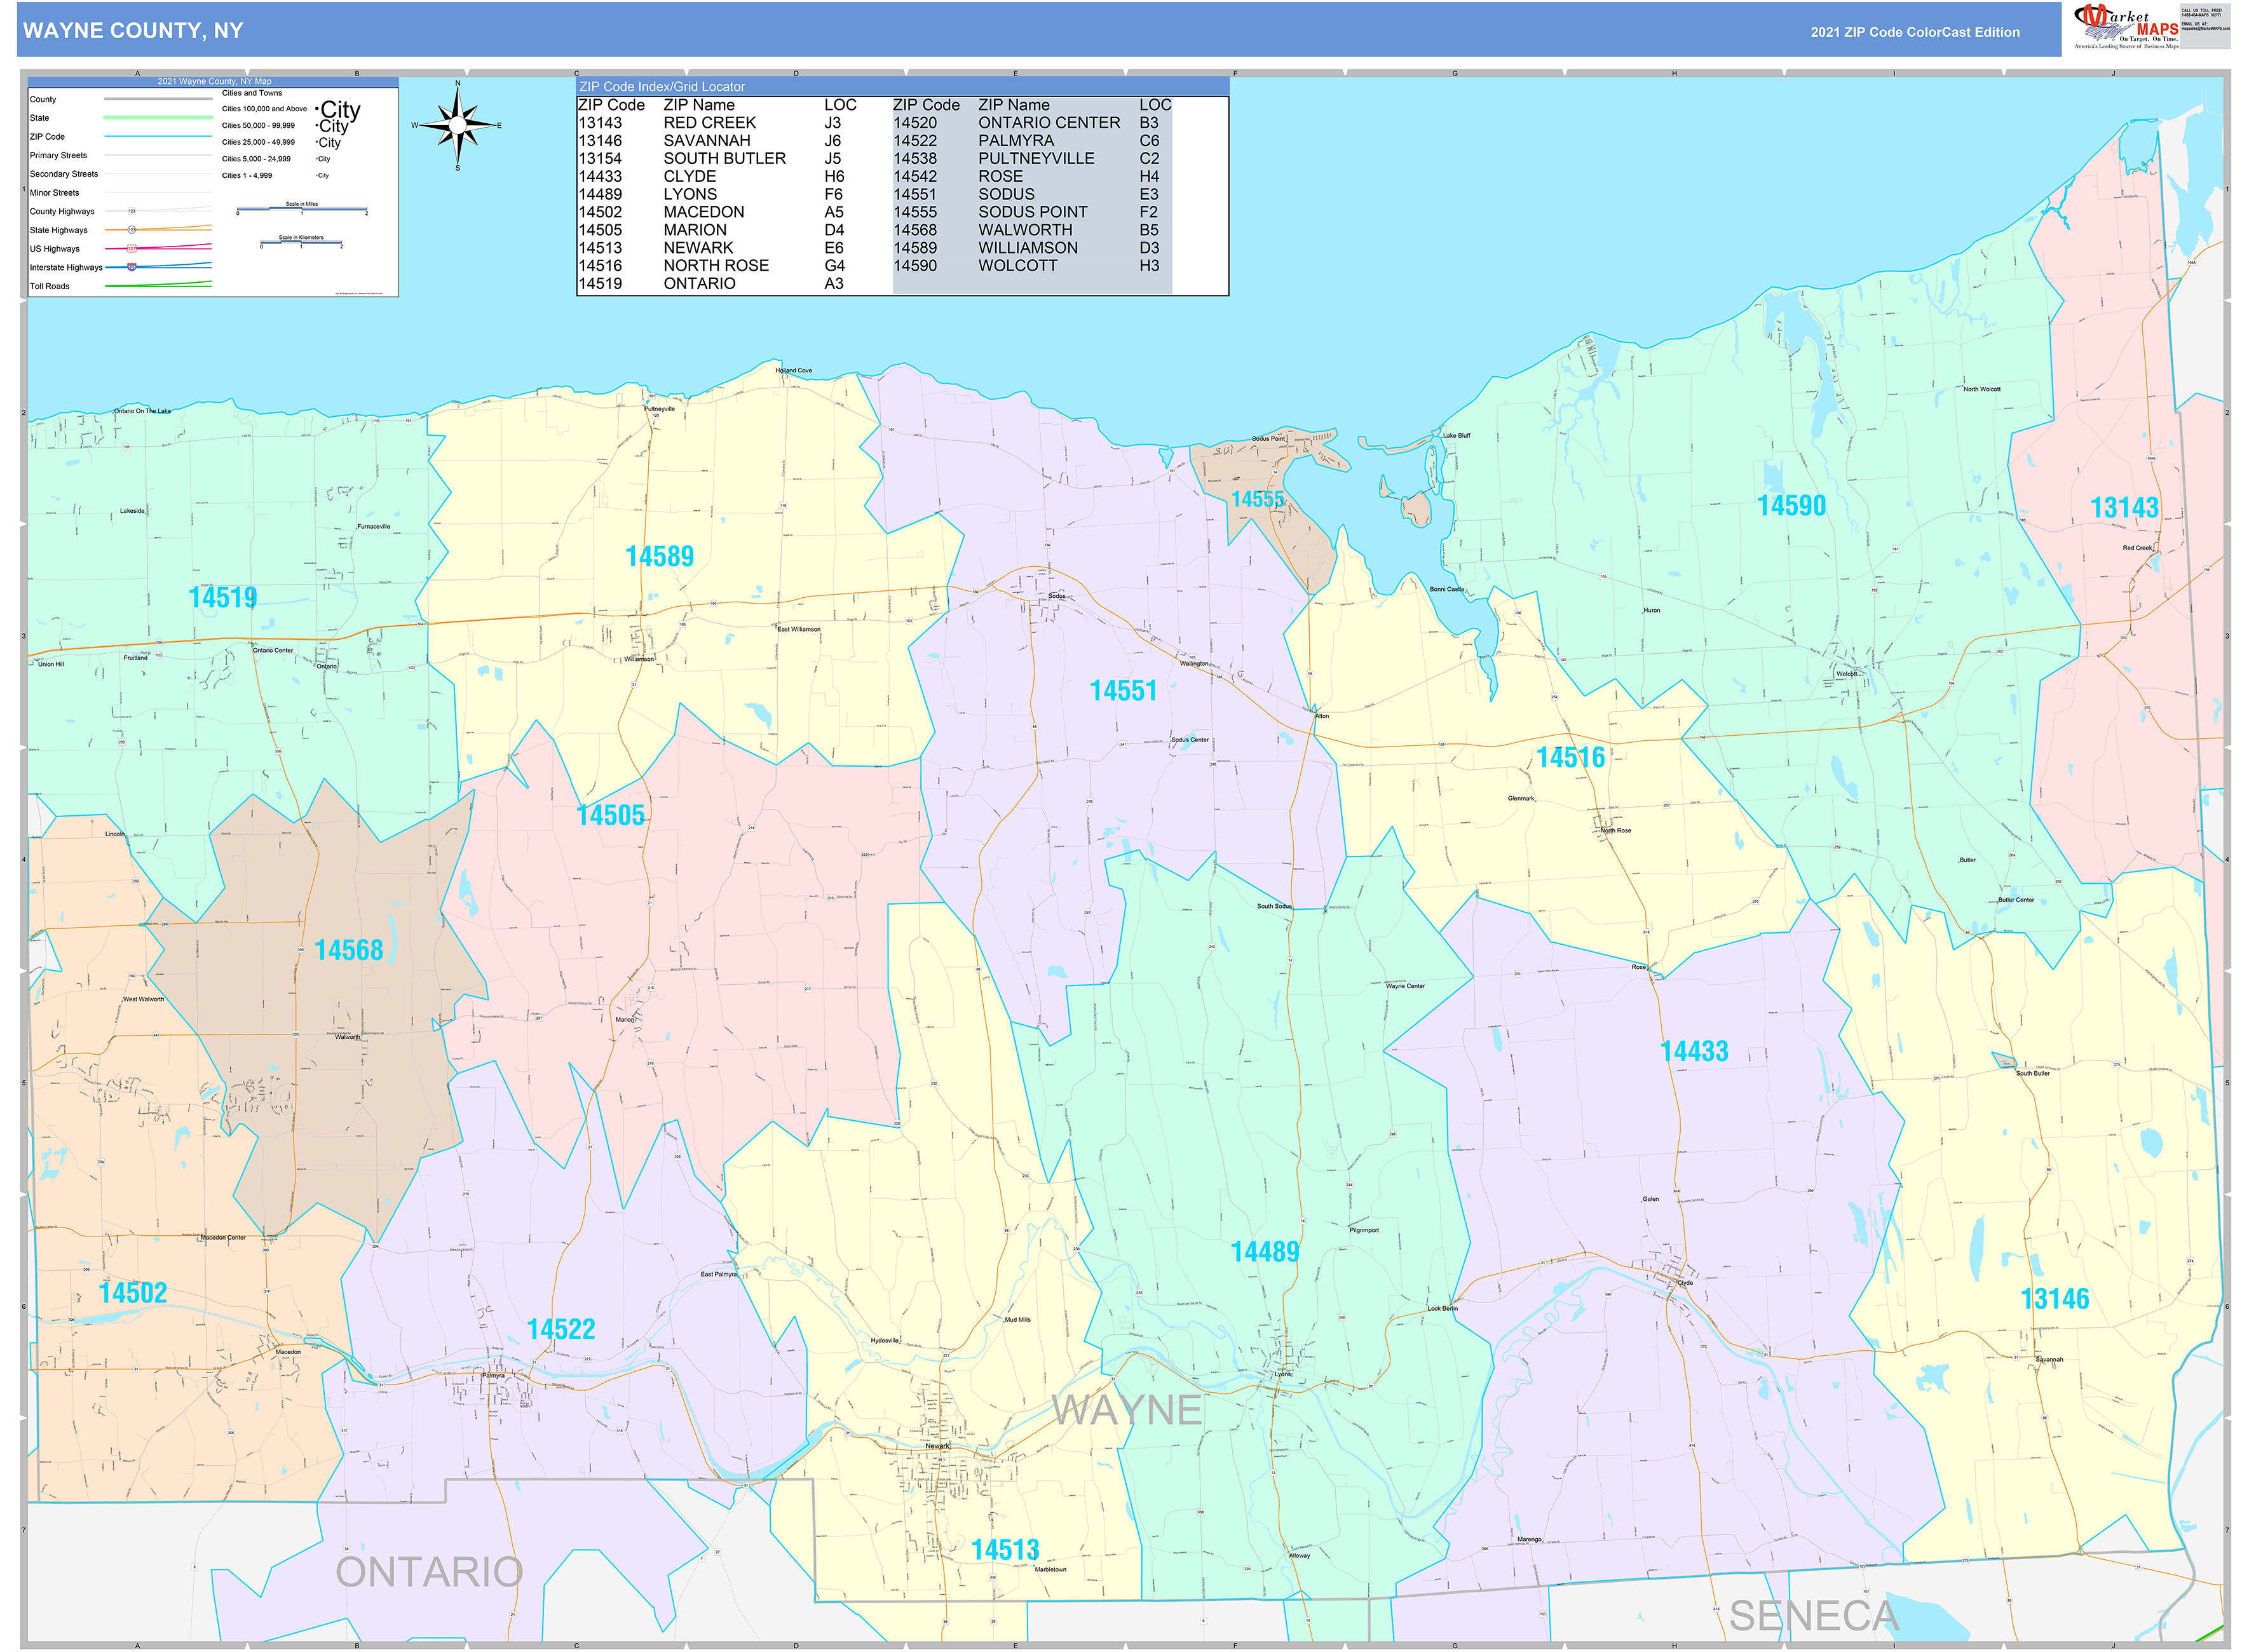Image resolution: width=2242 pixels, height=1652 pixels.
Task: Click the 13143 ZIP label on the map
Action: (x=2124, y=508)
